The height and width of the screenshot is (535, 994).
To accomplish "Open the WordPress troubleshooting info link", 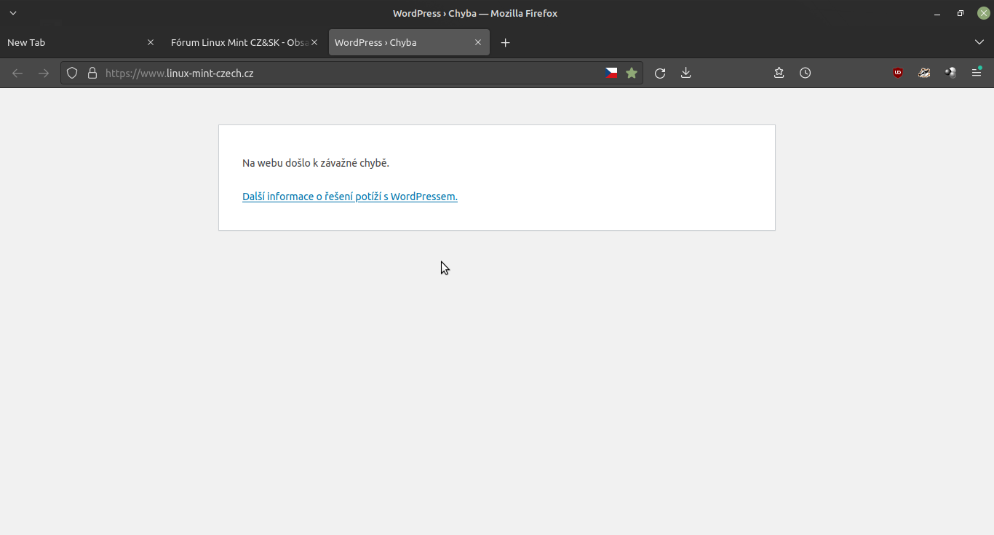I will [349, 197].
